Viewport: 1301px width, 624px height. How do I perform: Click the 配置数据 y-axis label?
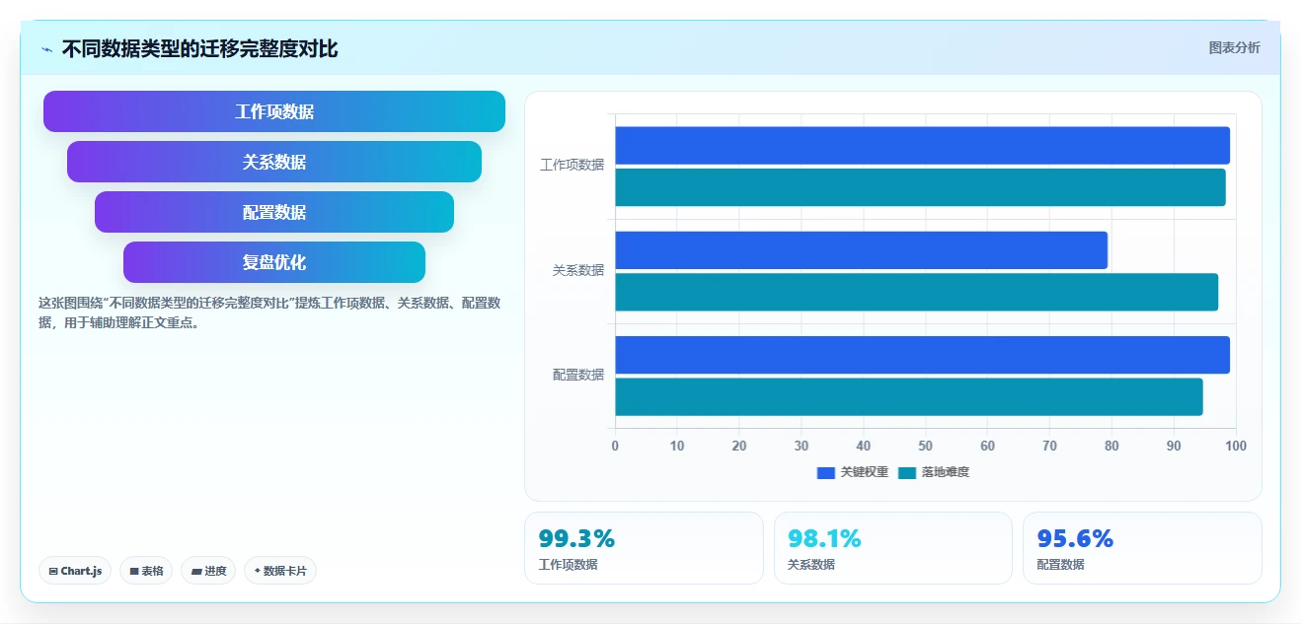pyautogui.click(x=578, y=375)
